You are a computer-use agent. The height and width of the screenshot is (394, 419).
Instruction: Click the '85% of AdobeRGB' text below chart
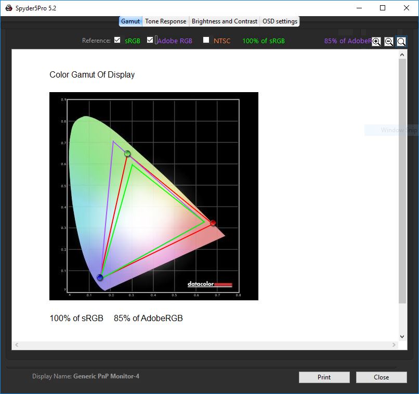click(x=148, y=318)
